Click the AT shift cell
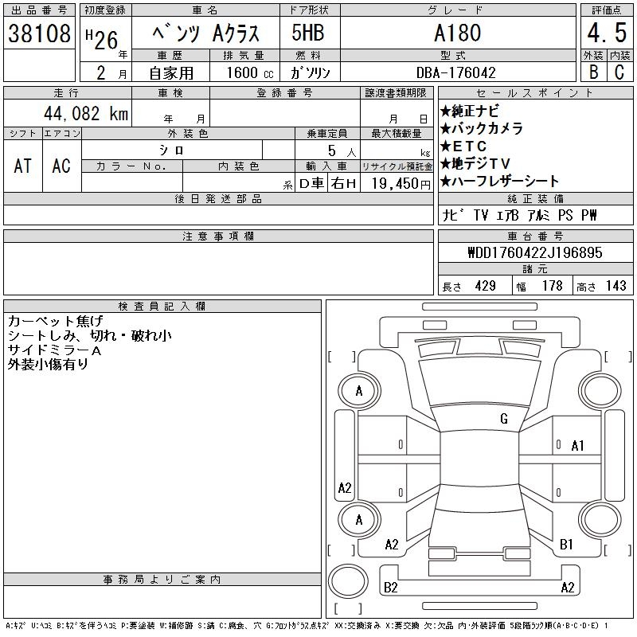The image size is (637, 637). coord(23,166)
